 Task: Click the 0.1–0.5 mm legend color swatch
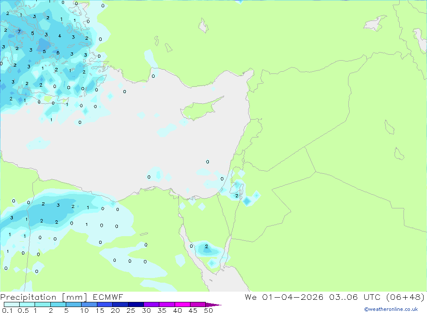(x=12, y=304)
